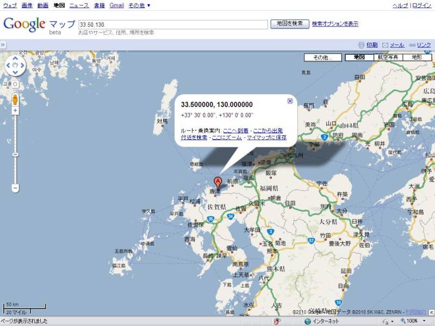Zoom out with the minus button
435x326 pixels.
(15, 188)
